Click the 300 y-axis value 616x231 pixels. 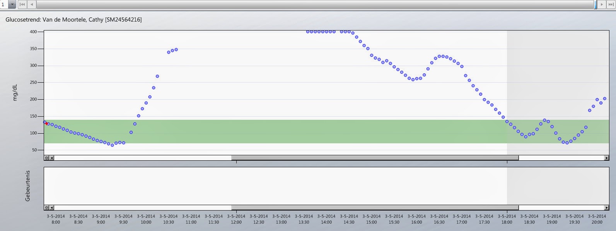point(33,66)
